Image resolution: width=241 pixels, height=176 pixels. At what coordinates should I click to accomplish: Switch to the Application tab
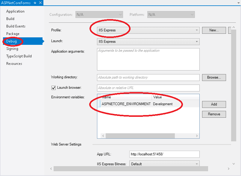pyautogui.click(x=15, y=11)
